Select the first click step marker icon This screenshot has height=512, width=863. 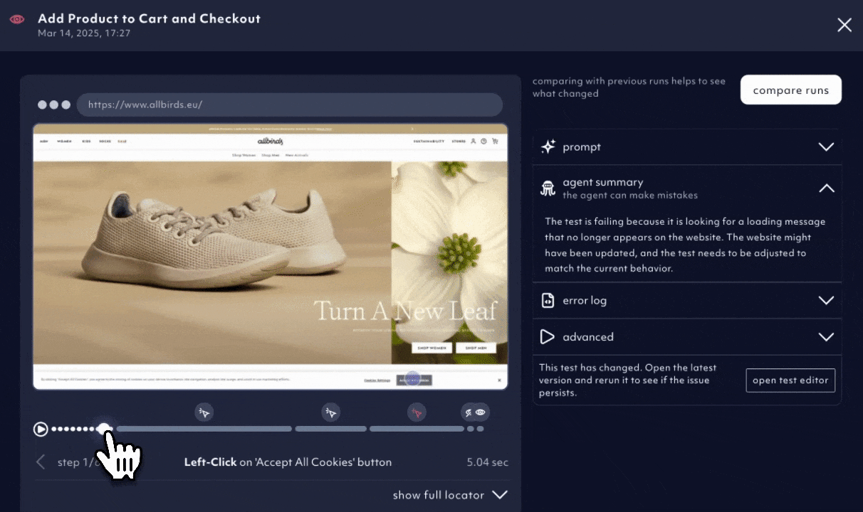[204, 412]
